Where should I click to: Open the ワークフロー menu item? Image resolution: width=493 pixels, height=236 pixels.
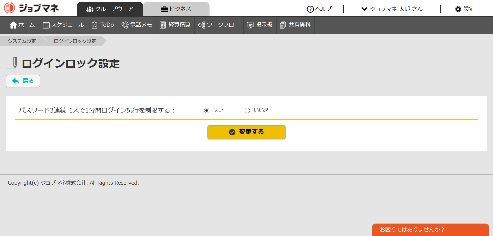pos(219,25)
